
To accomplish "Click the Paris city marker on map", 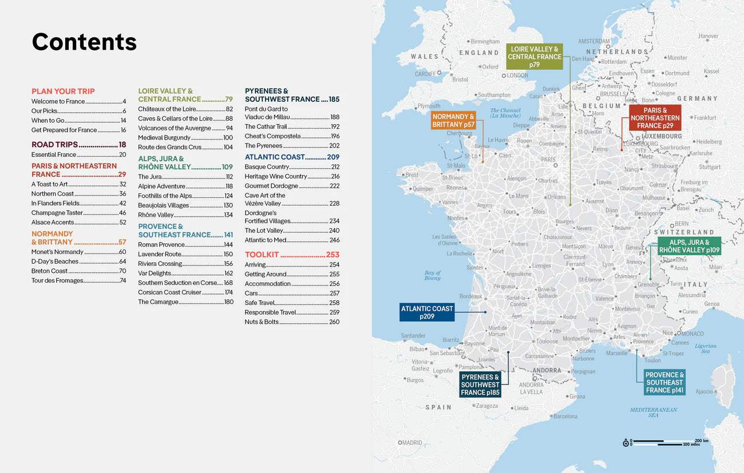I will tap(555, 165).
